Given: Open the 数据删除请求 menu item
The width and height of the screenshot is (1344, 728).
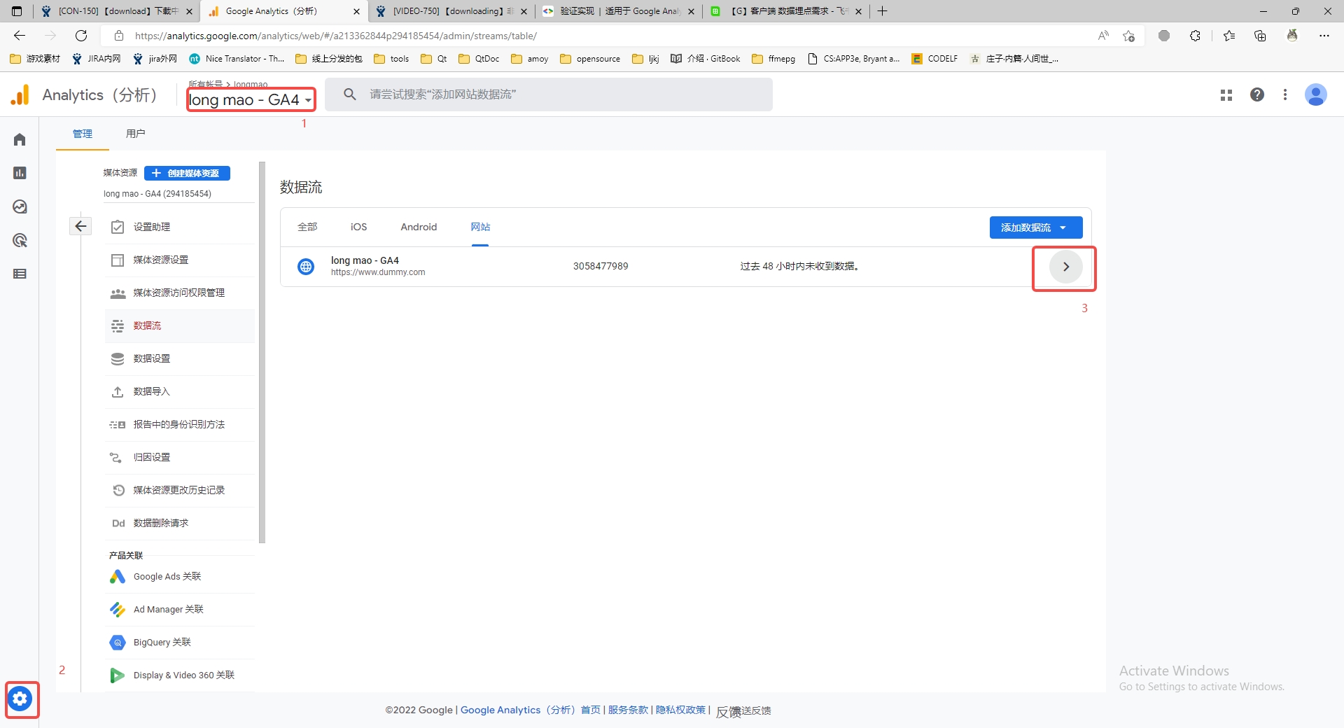Looking at the screenshot, I should (180, 523).
